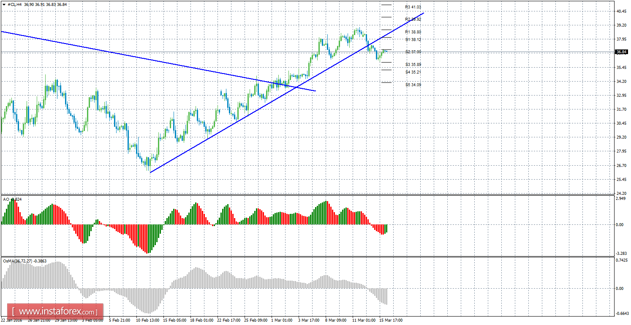This screenshot has height=325, width=631.
Task: Click the 39.20 price scale value
Action: (621, 25)
